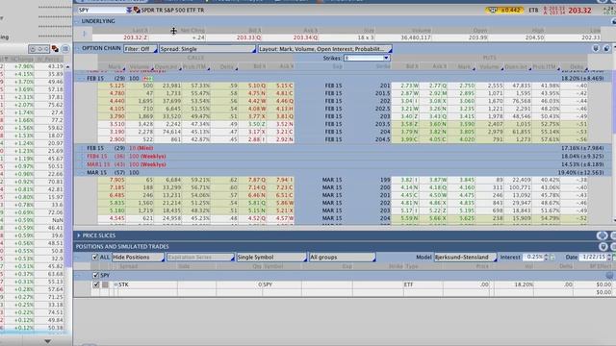The image size is (616, 346).
Task: Click the gray color box in STK row
Action: (x=105, y=284)
